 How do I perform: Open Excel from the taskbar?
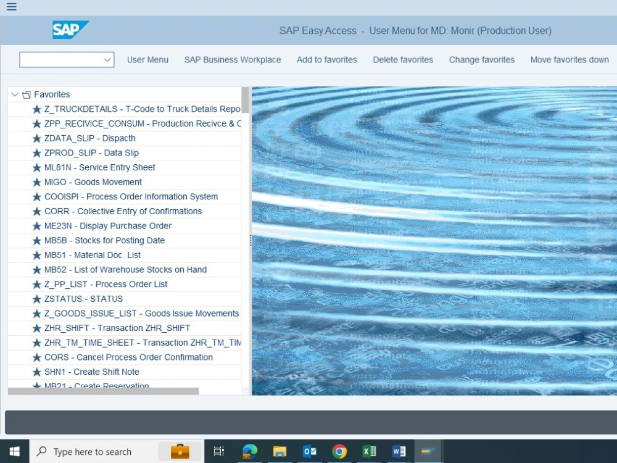click(x=369, y=451)
